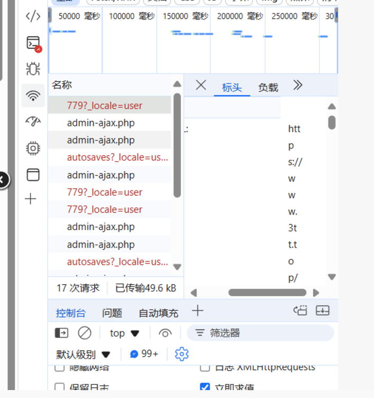Screen dimensions: 374x398
Task: Click the 200000 毫秒 timeline marker
Action: [x=240, y=16]
